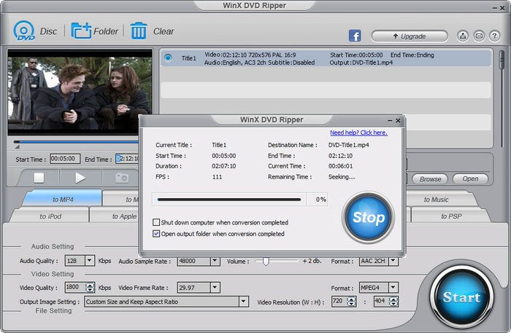Viewport: 511px width, 333px height.
Task: Stop preview playback with the square button
Action: coord(39,177)
